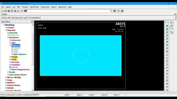Expand the With Options node
Image resolution: width=177 pixels, height=99 pixels.
[x=12, y=54]
